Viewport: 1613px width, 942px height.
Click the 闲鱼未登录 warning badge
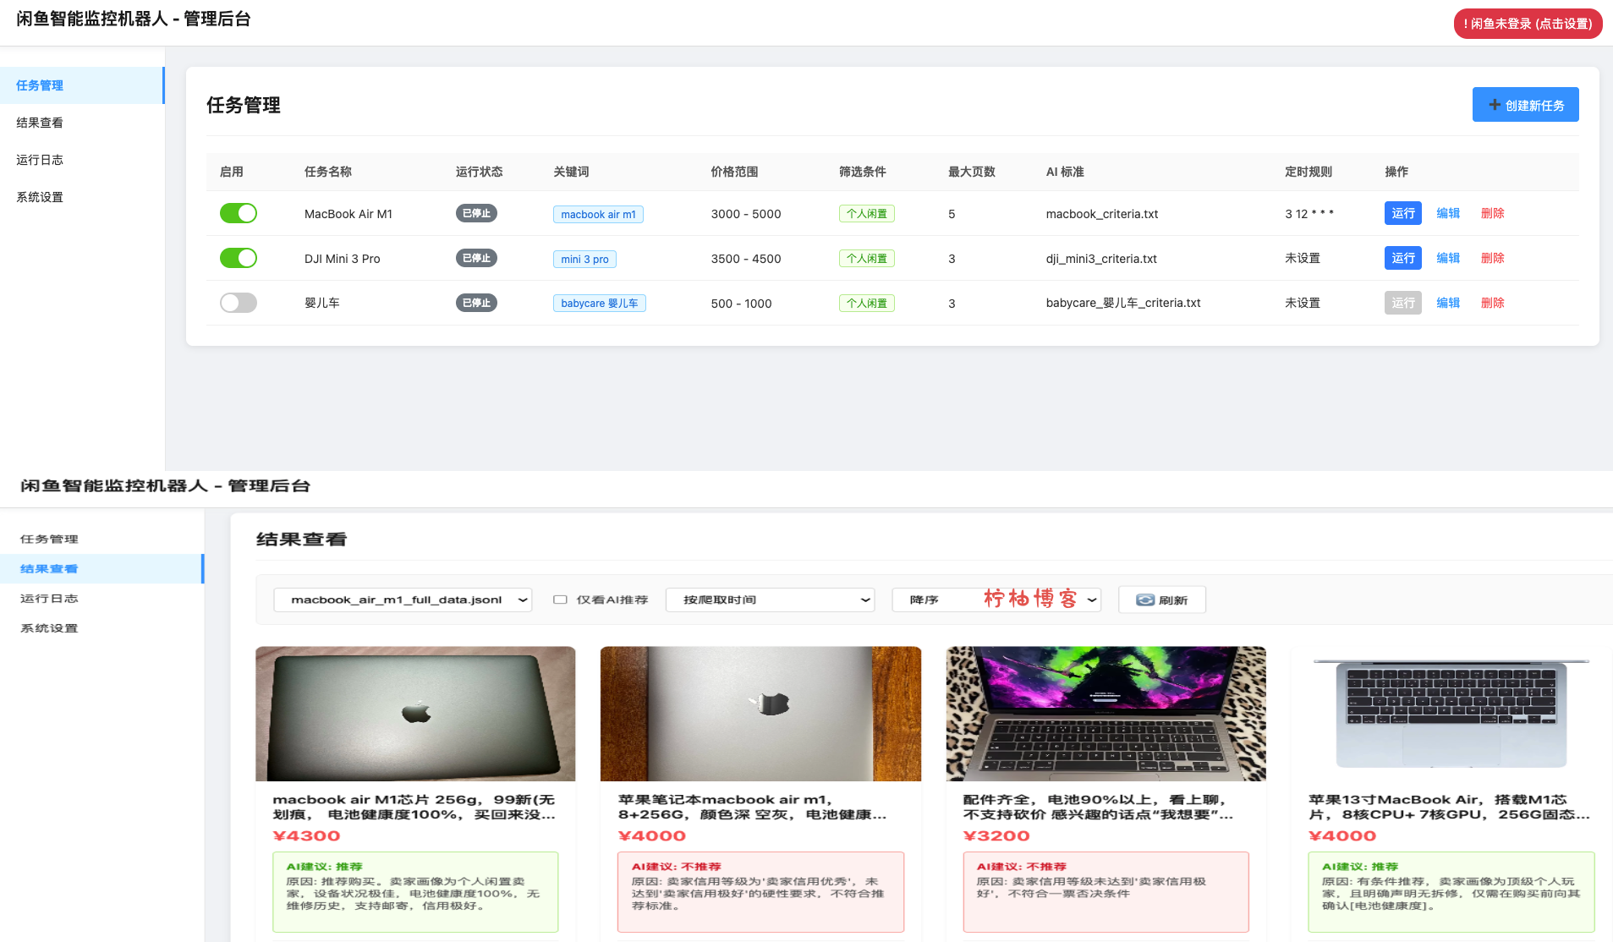(1527, 24)
